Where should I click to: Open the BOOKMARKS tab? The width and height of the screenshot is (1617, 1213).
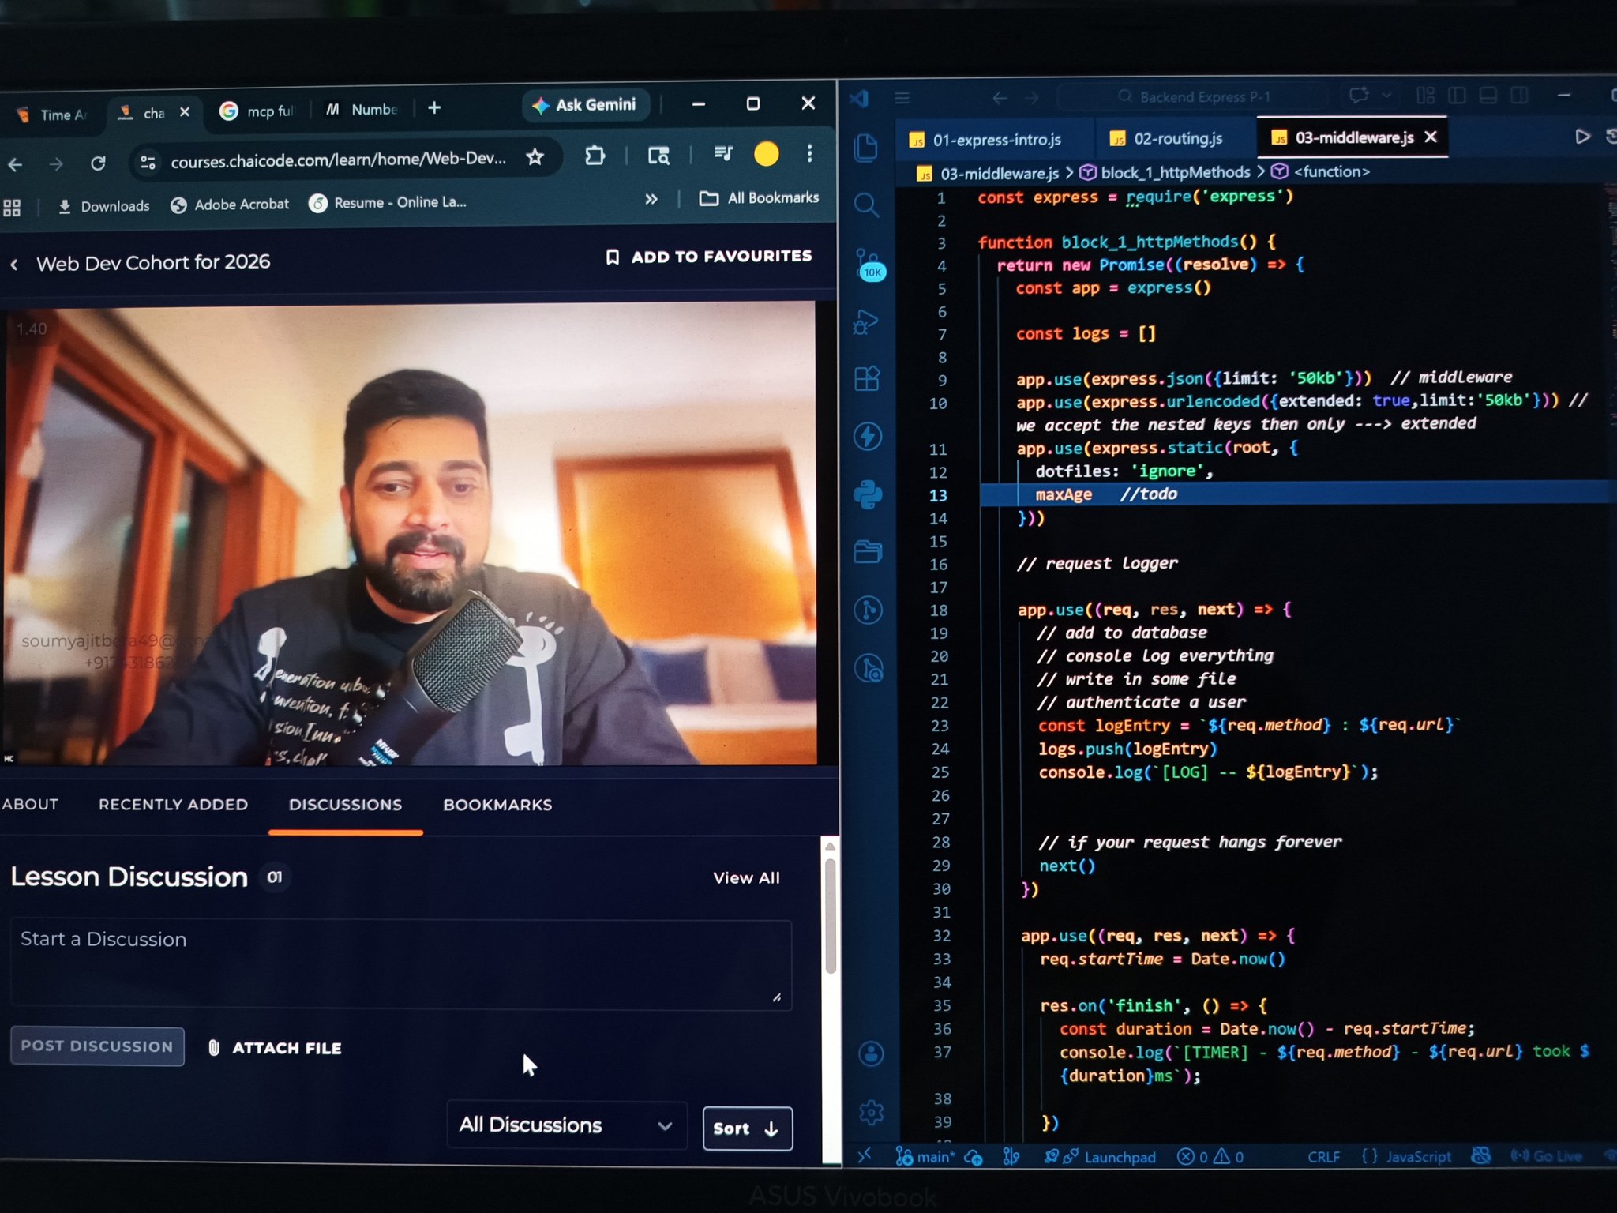[497, 805]
